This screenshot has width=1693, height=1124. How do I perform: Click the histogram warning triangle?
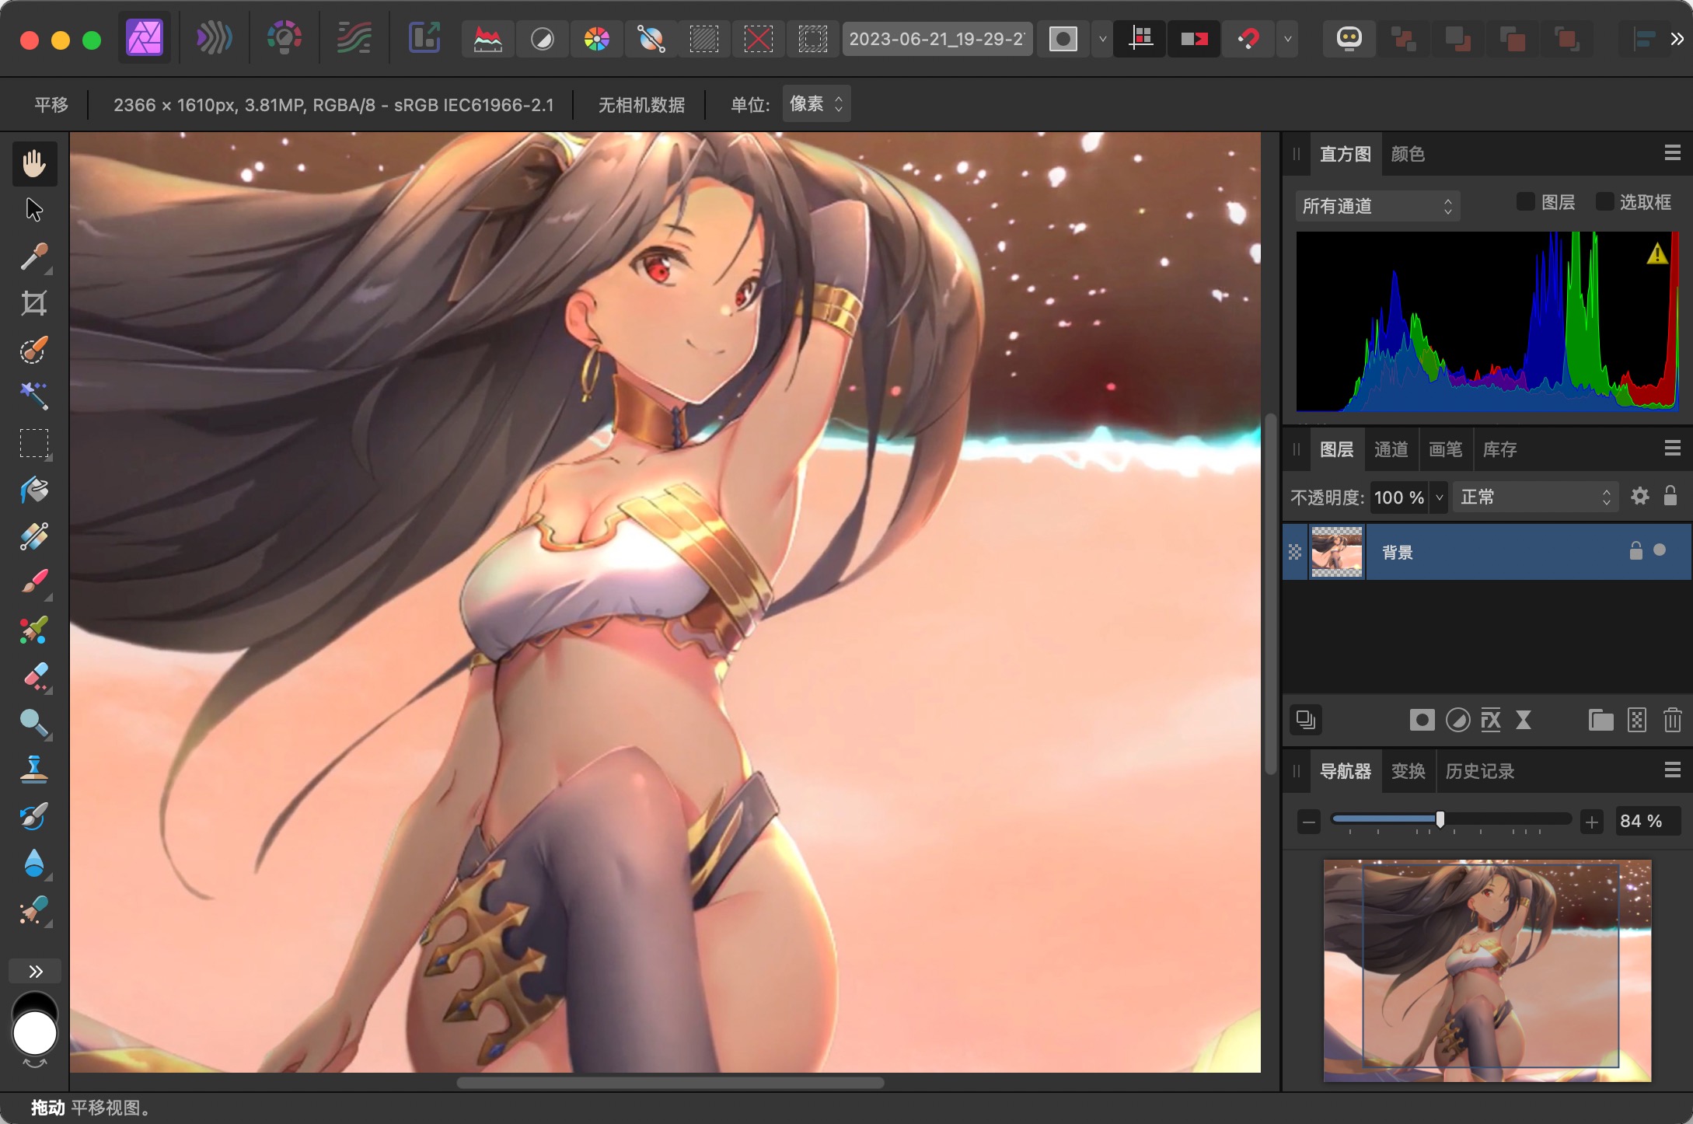1657,254
